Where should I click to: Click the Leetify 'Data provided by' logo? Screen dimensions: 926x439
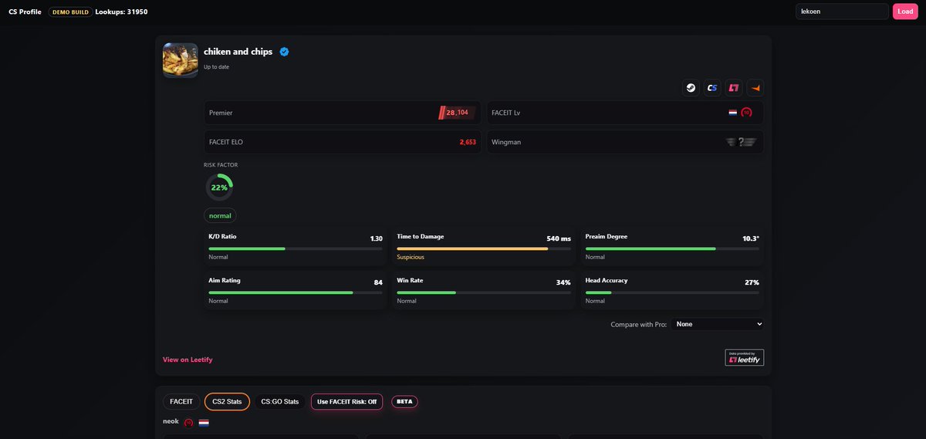coord(744,357)
